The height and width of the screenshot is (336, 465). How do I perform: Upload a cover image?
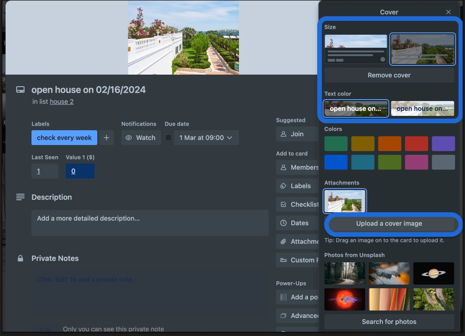[389, 223]
